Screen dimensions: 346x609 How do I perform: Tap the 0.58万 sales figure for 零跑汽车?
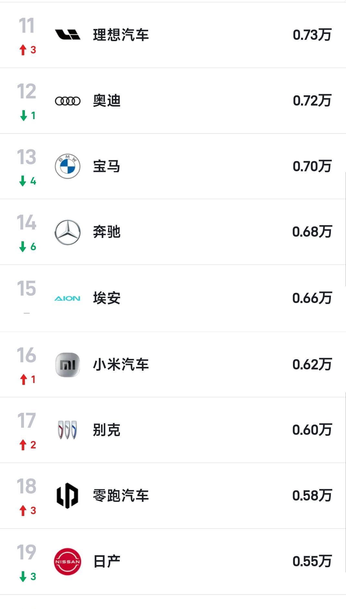click(x=312, y=496)
